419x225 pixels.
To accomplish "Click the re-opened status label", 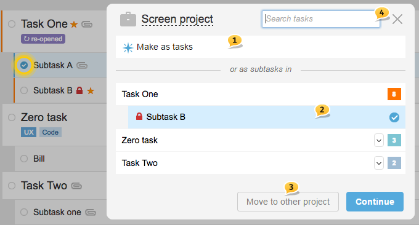I will pos(43,39).
